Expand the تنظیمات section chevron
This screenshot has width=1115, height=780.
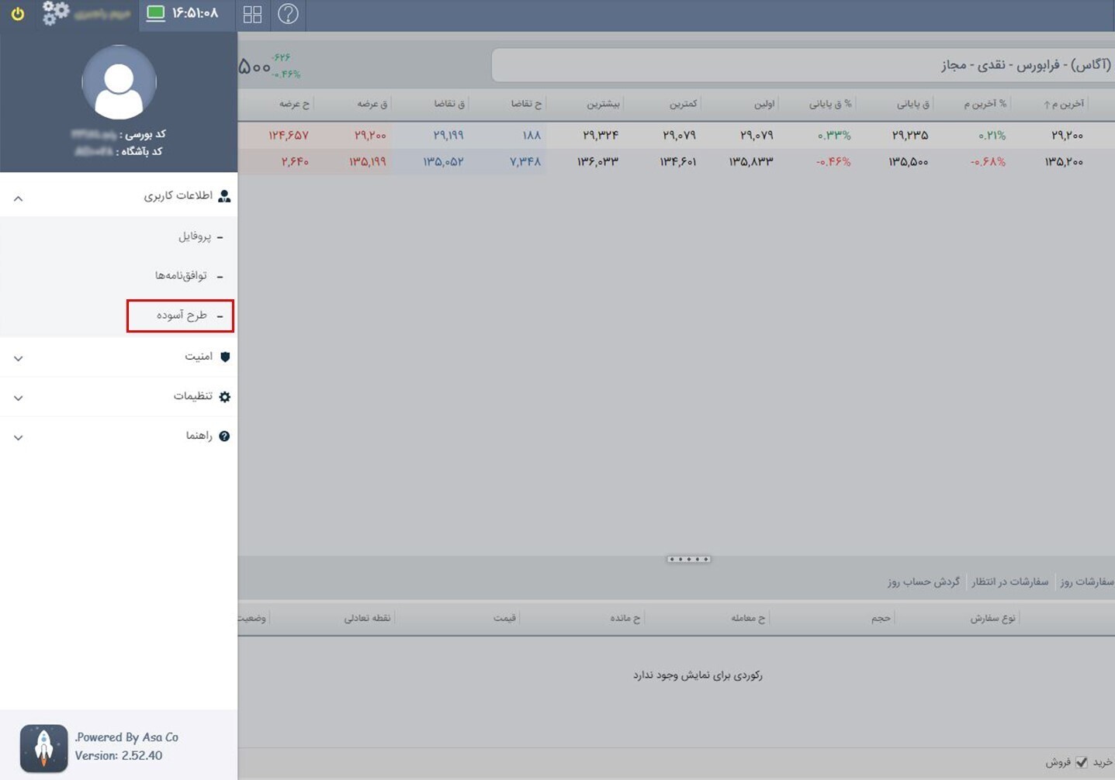[19, 398]
